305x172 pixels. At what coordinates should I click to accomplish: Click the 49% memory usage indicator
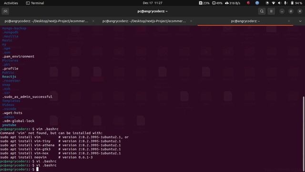point(217,3)
